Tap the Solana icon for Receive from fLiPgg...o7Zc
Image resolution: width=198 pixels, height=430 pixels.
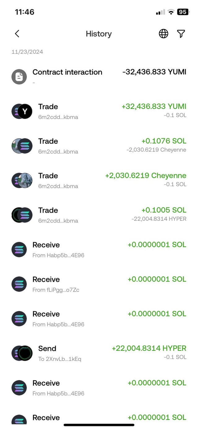19,284
